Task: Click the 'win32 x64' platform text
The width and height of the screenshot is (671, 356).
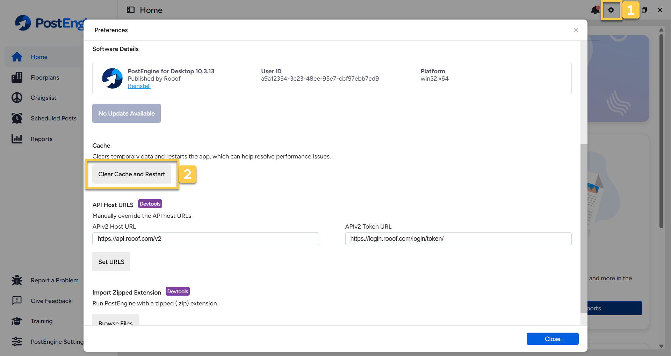Action: pyautogui.click(x=434, y=79)
